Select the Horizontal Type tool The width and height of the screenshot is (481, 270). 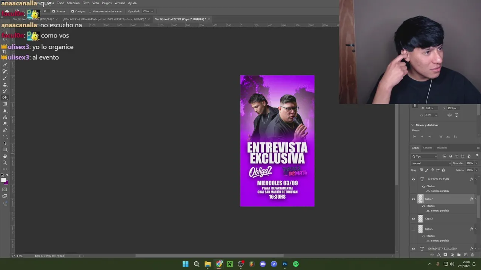[x=5, y=136]
